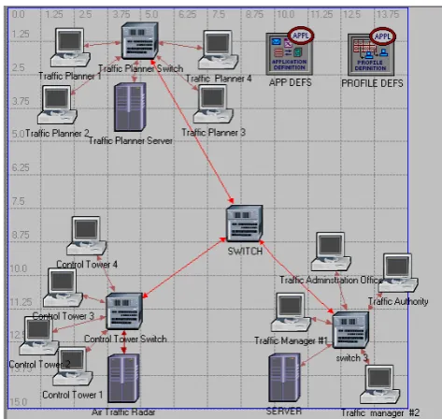Click the 'APP DEFS' label text
This screenshot has height=419, width=442.
pyautogui.click(x=291, y=82)
